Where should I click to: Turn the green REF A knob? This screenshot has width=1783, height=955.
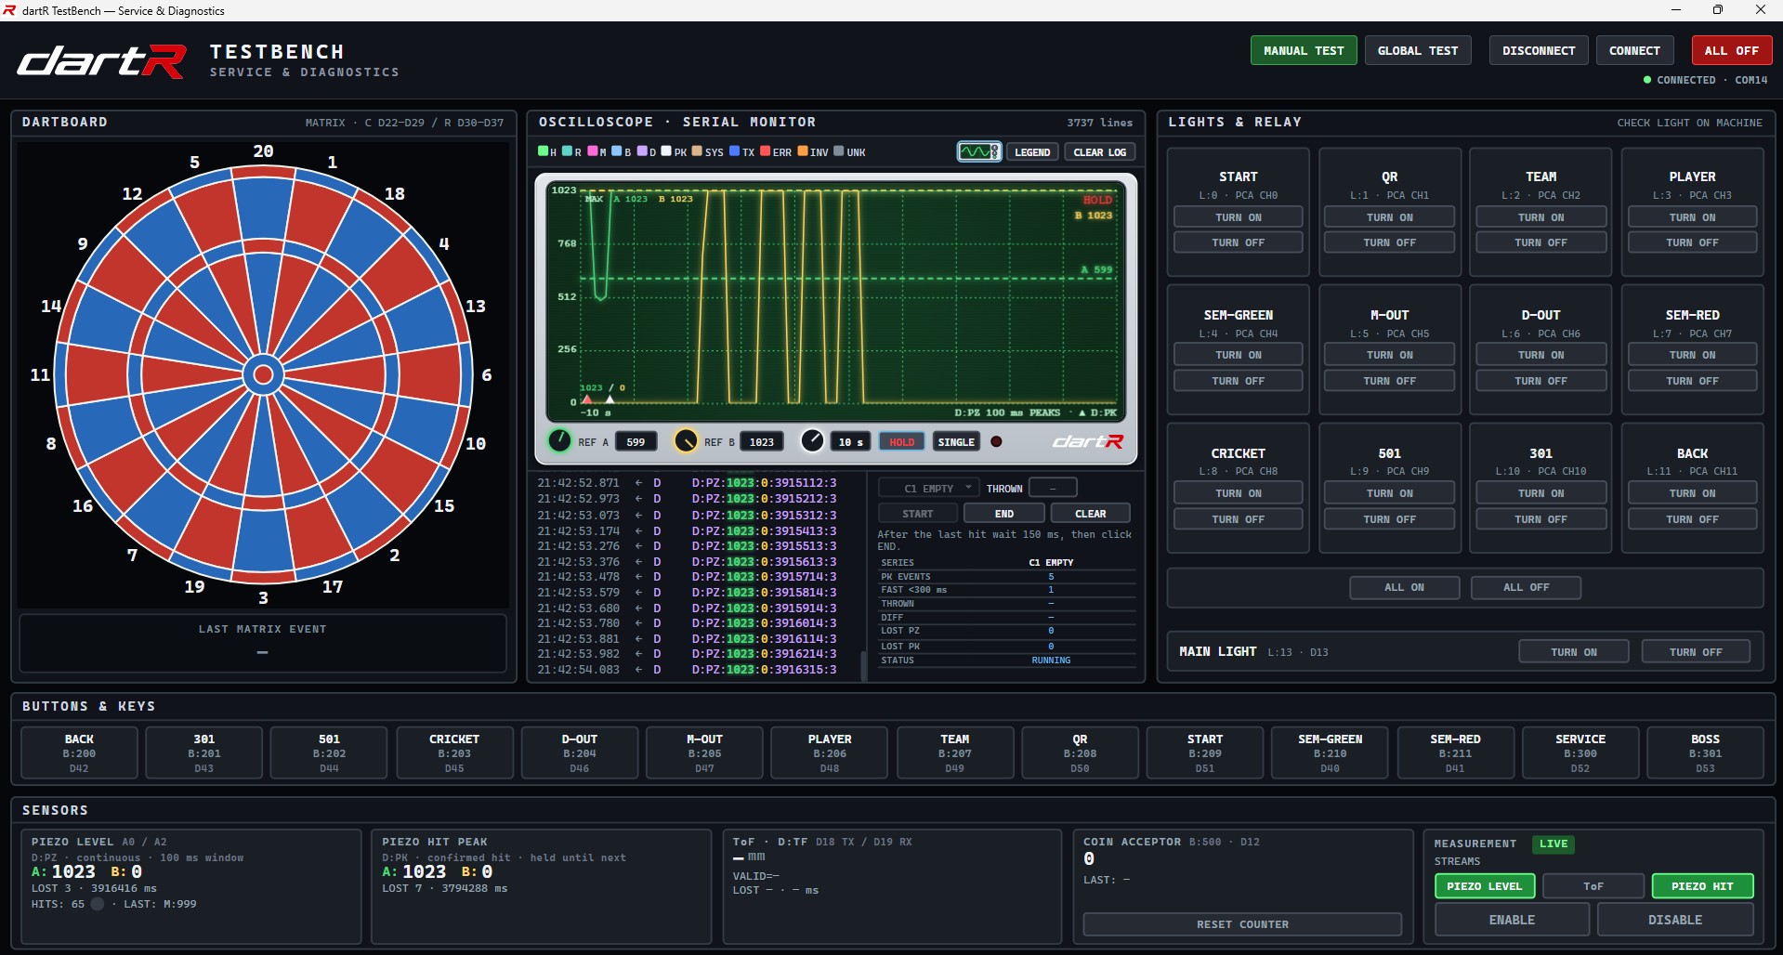559,440
